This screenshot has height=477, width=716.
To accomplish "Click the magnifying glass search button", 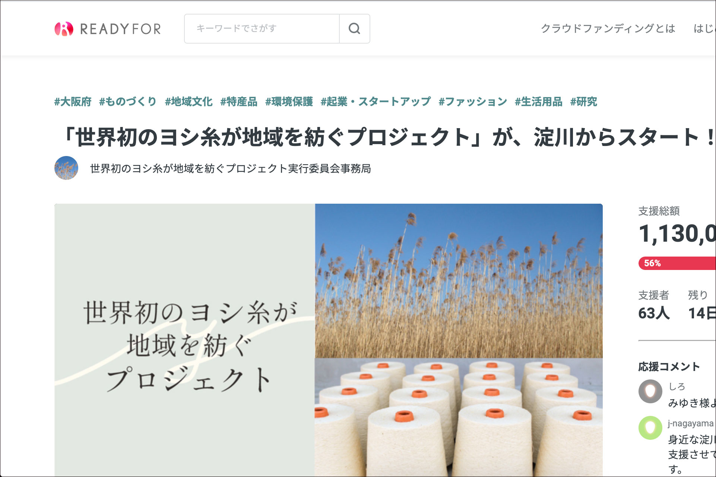I will (x=354, y=29).
